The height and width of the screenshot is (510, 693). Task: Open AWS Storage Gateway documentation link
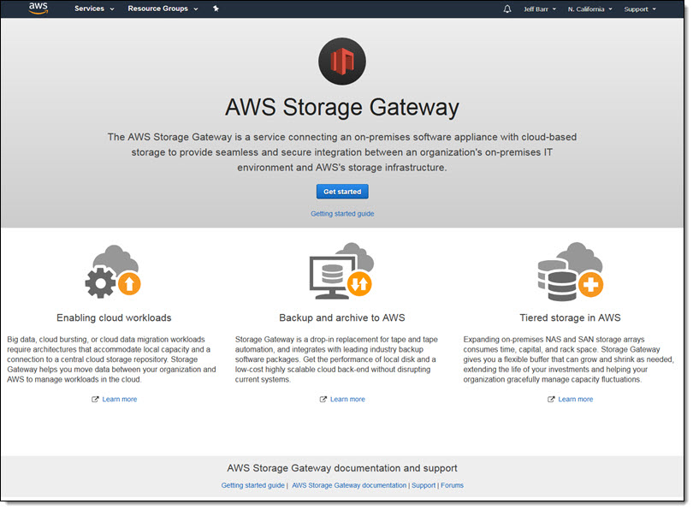349,485
